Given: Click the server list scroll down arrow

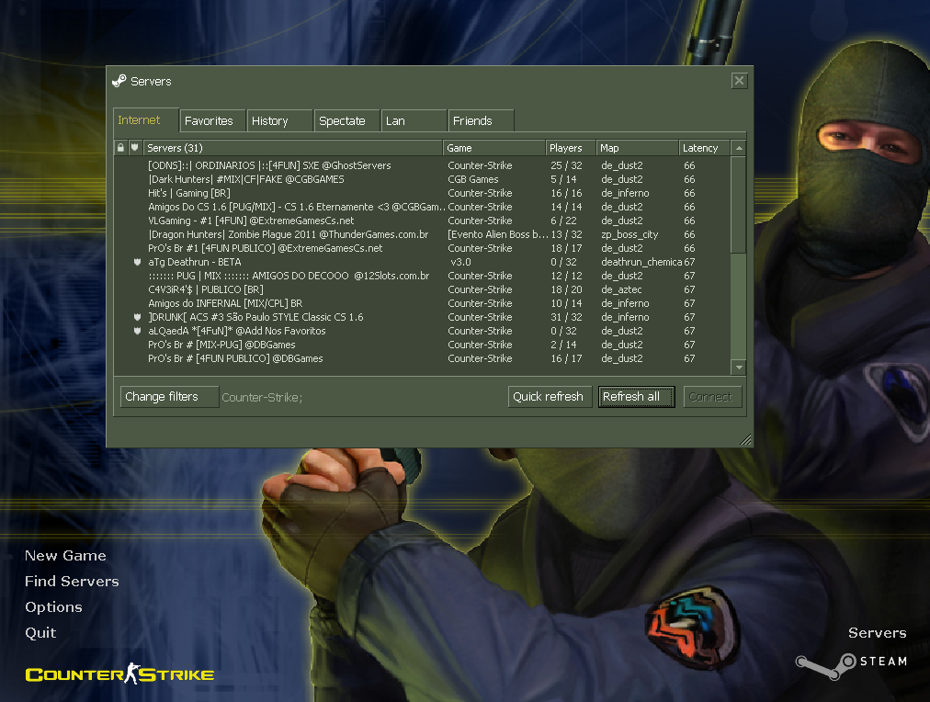Looking at the screenshot, I should click(x=739, y=368).
